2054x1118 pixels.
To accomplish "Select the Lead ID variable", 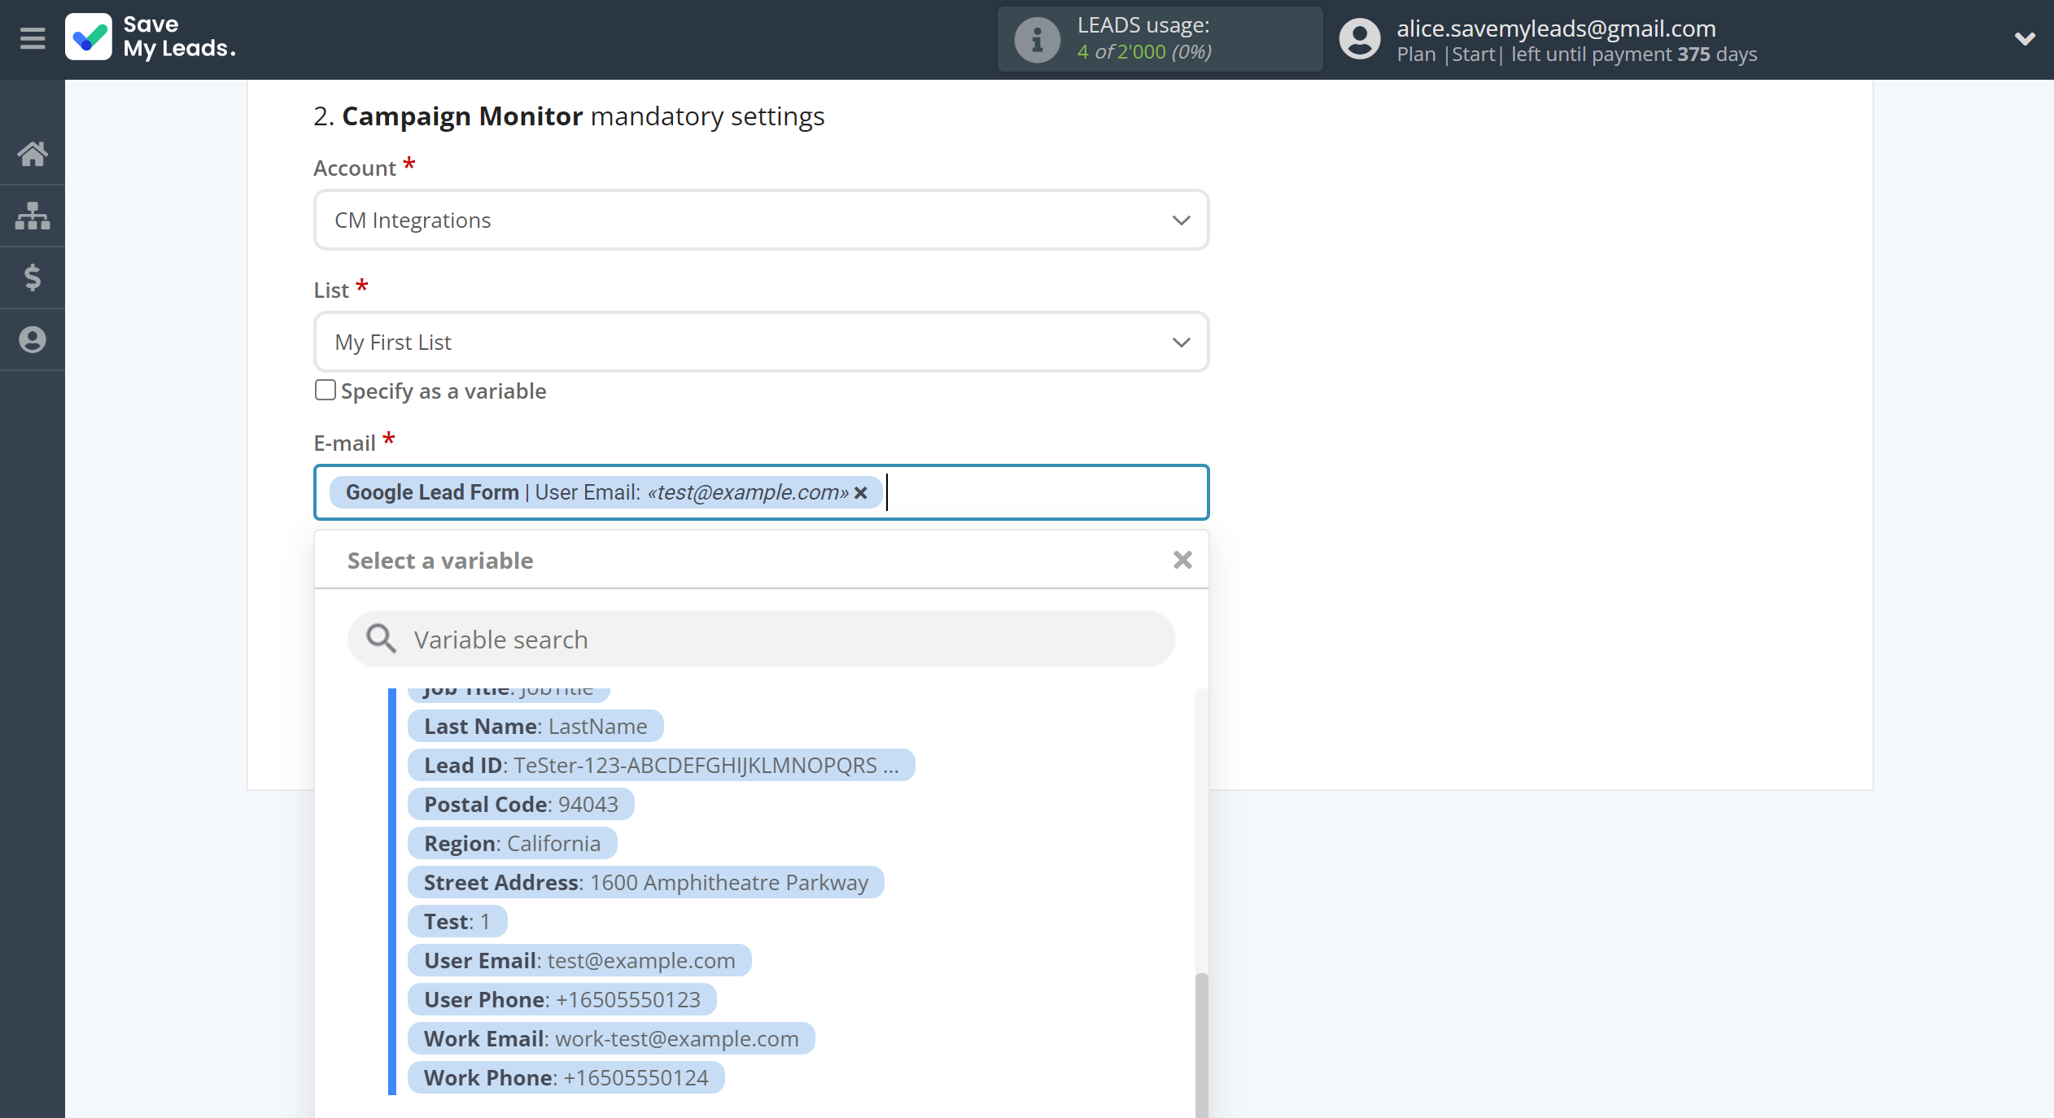I will coord(661,766).
